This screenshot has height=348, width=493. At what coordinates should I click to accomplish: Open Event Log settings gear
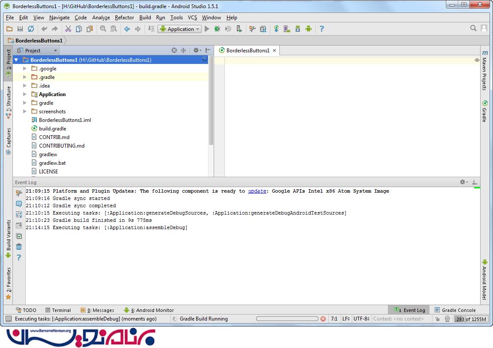[x=464, y=182]
